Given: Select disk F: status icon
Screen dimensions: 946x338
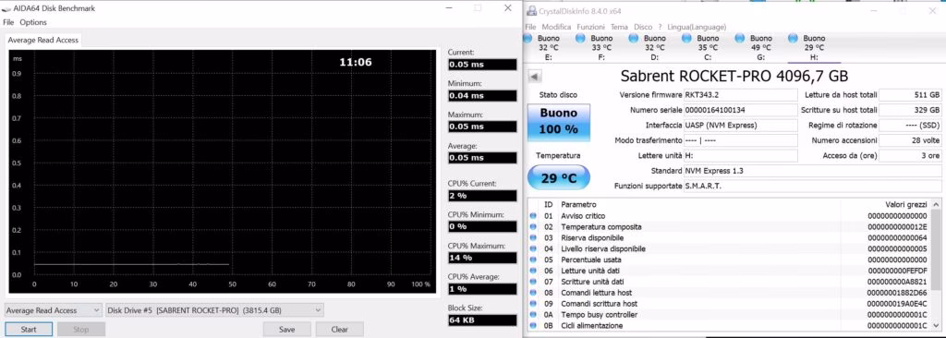Looking at the screenshot, I should 580,39.
